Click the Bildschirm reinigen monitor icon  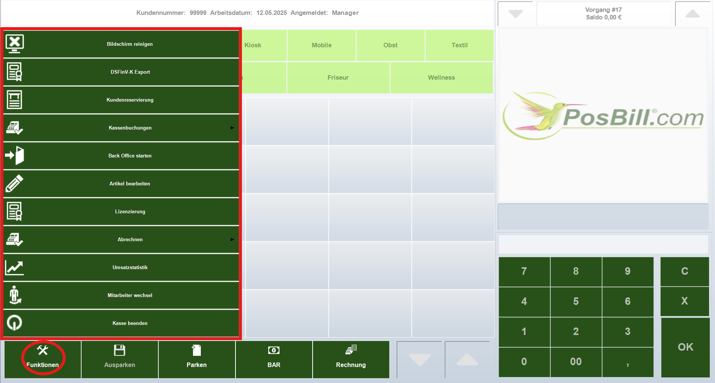point(15,44)
